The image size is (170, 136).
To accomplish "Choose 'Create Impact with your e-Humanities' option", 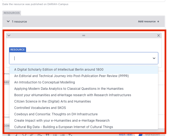I will [62, 121].
